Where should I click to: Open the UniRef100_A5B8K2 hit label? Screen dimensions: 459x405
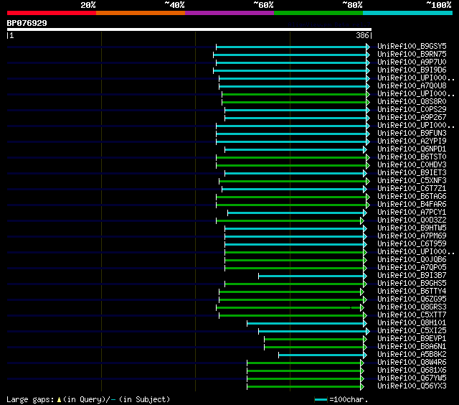pyautogui.click(x=412, y=355)
